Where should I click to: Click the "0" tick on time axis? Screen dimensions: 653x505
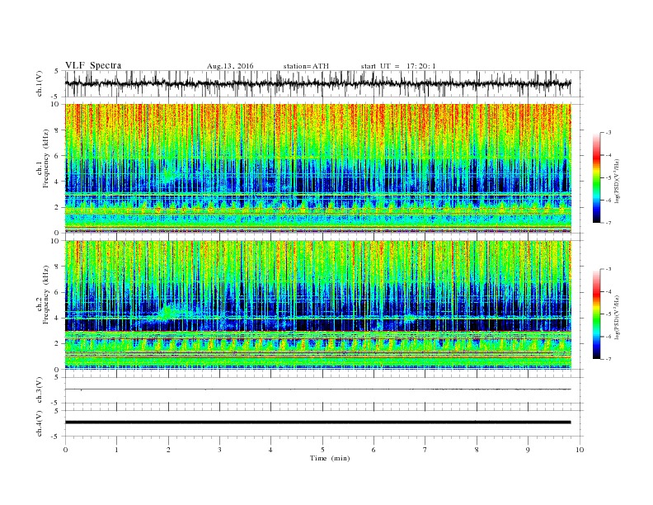coord(65,450)
